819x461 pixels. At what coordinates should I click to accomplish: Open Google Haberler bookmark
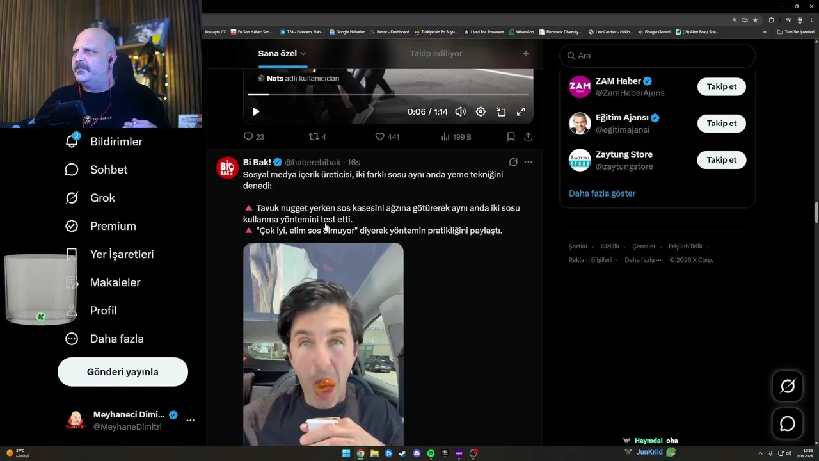coord(347,32)
